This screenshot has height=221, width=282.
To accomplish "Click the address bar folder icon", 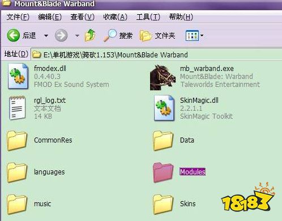I will (x=37, y=55).
